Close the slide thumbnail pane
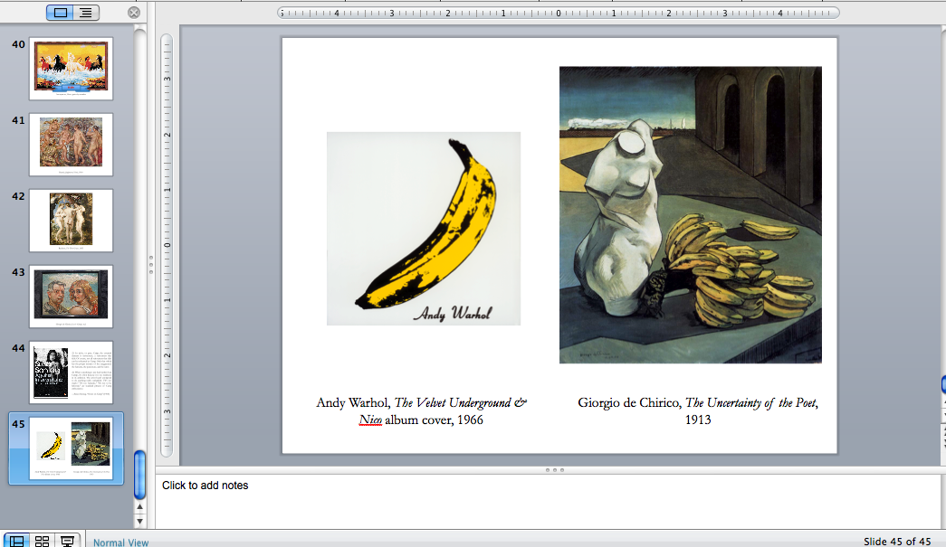The height and width of the screenshot is (547, 946). (134, 13)
